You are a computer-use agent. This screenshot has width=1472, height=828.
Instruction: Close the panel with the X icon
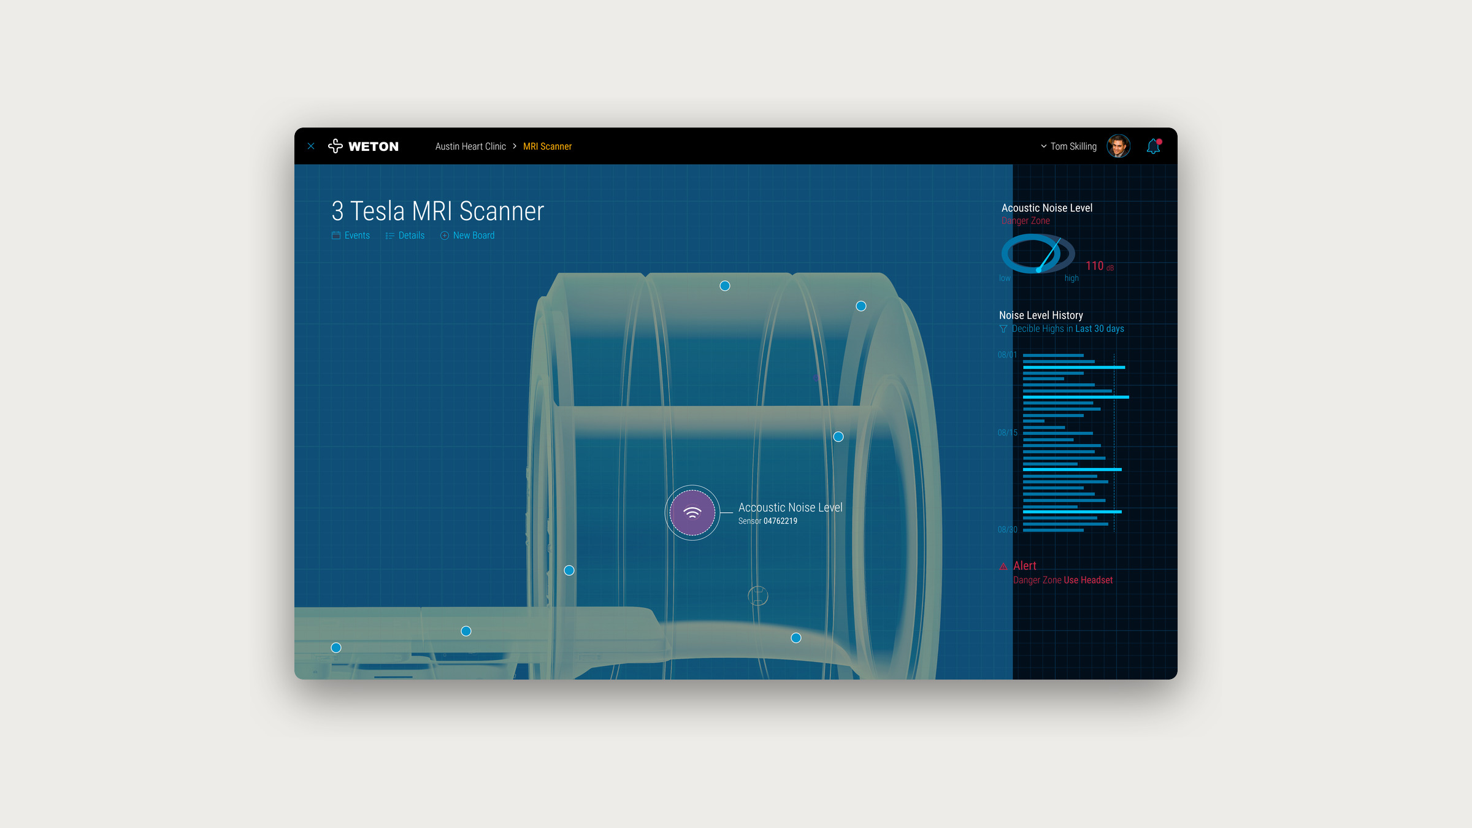click(311, 146)
